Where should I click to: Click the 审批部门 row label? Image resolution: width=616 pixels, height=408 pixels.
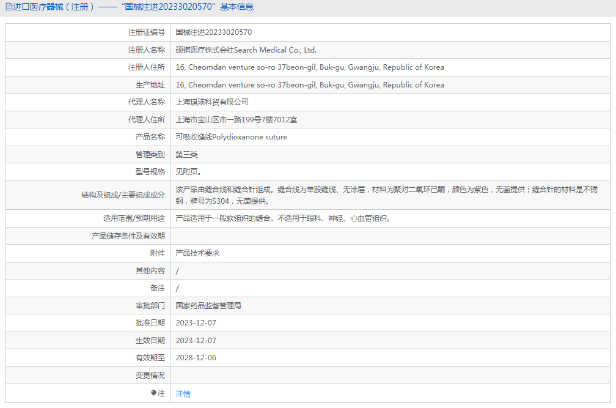click(x=150, y=305)
